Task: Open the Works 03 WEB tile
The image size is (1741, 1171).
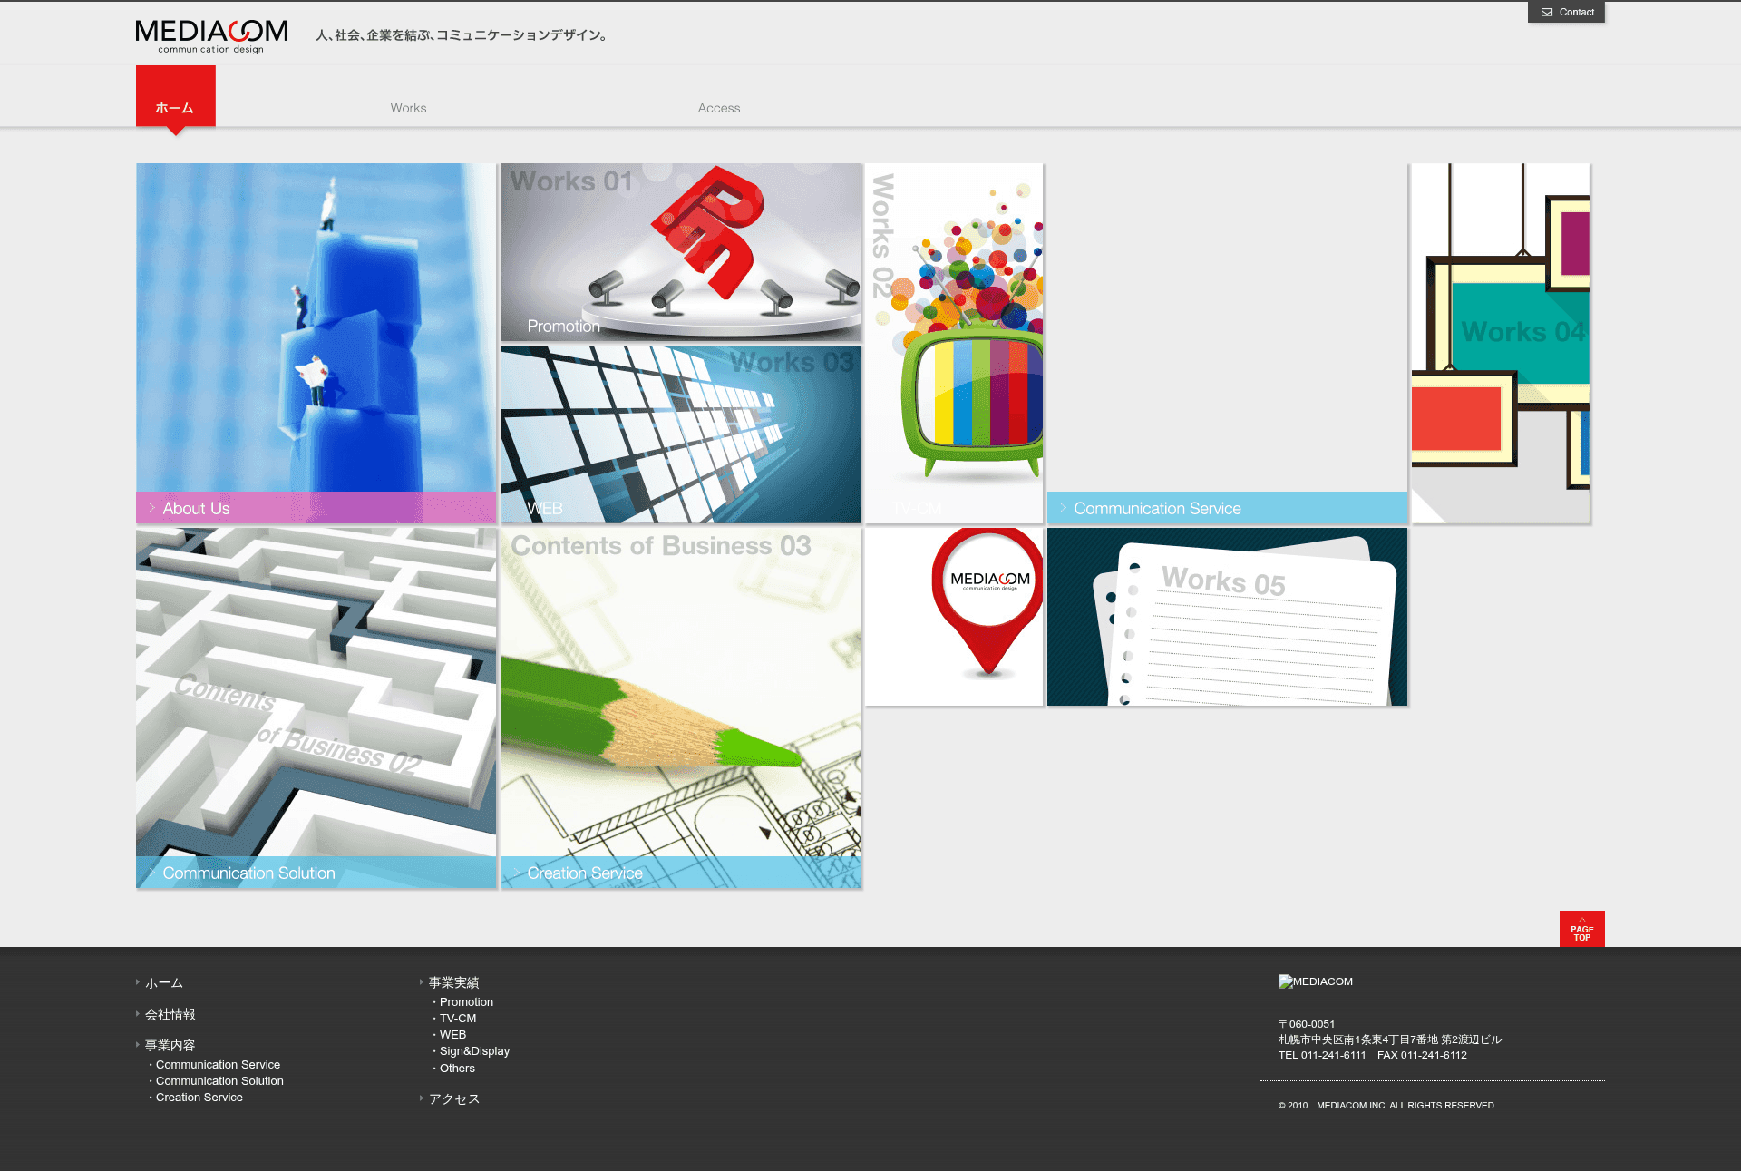Action: click(680, 434)
